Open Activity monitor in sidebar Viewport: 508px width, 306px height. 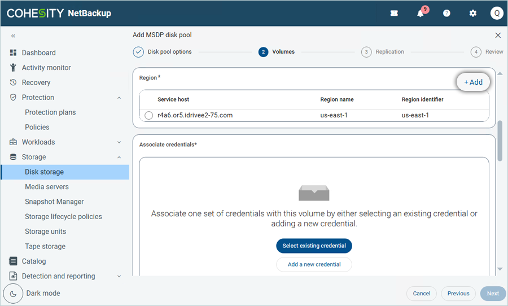(x=46, y=68)
